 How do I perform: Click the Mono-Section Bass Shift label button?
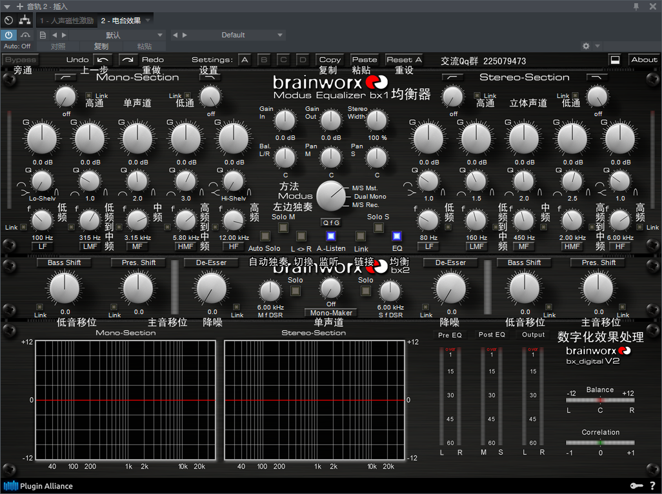click(64, 262)
